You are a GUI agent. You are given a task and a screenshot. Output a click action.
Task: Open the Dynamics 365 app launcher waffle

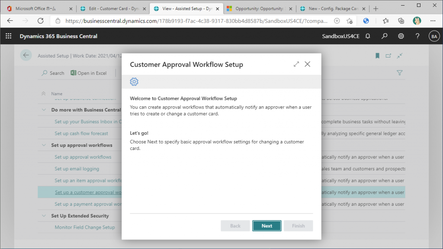tap(9, 36)
